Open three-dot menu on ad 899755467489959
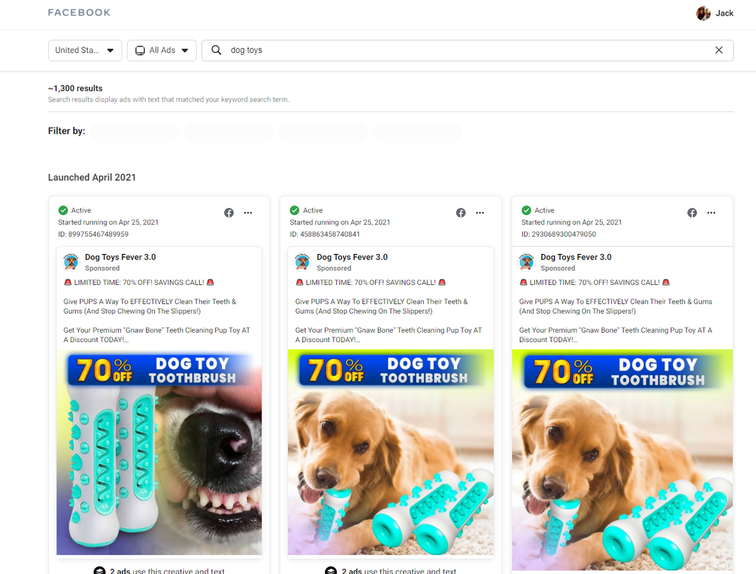Image resolution: width=756 pixels, height=574 pixels. point(248,213)
